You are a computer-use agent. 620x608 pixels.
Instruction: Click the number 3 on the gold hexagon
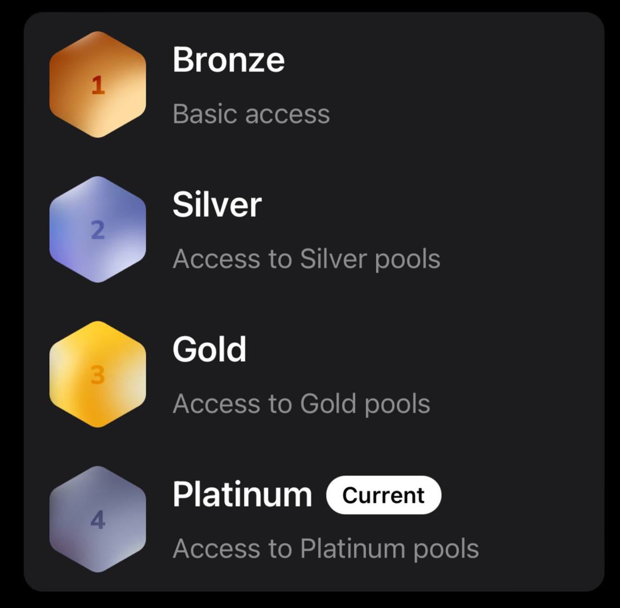98,375
